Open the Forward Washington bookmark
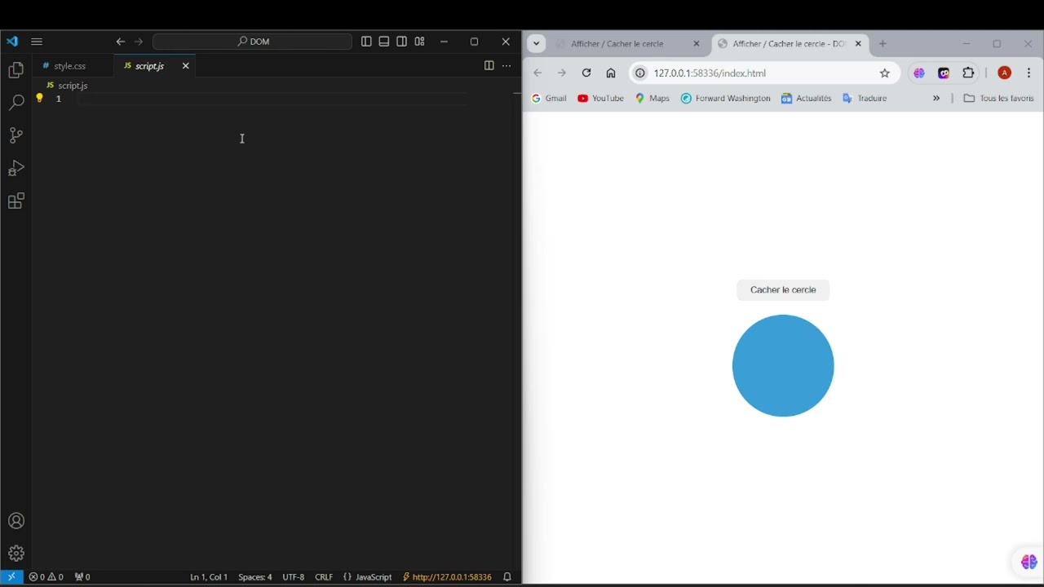1044x587 pixels. tap(726, 99)
